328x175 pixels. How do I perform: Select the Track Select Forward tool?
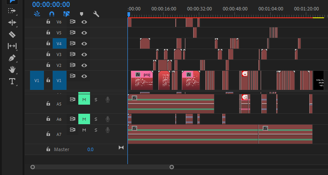pyautogui.click(x=12, y=11)
